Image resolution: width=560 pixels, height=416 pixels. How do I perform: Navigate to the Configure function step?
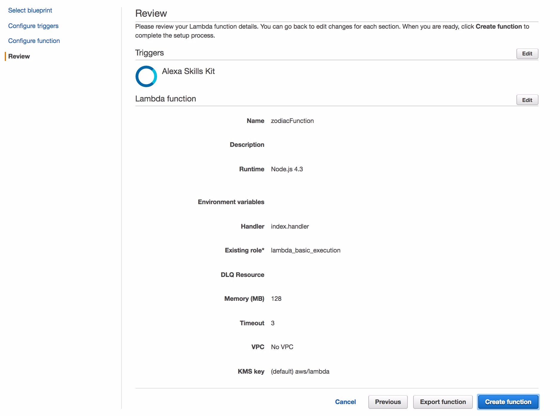tap(34, 41)
